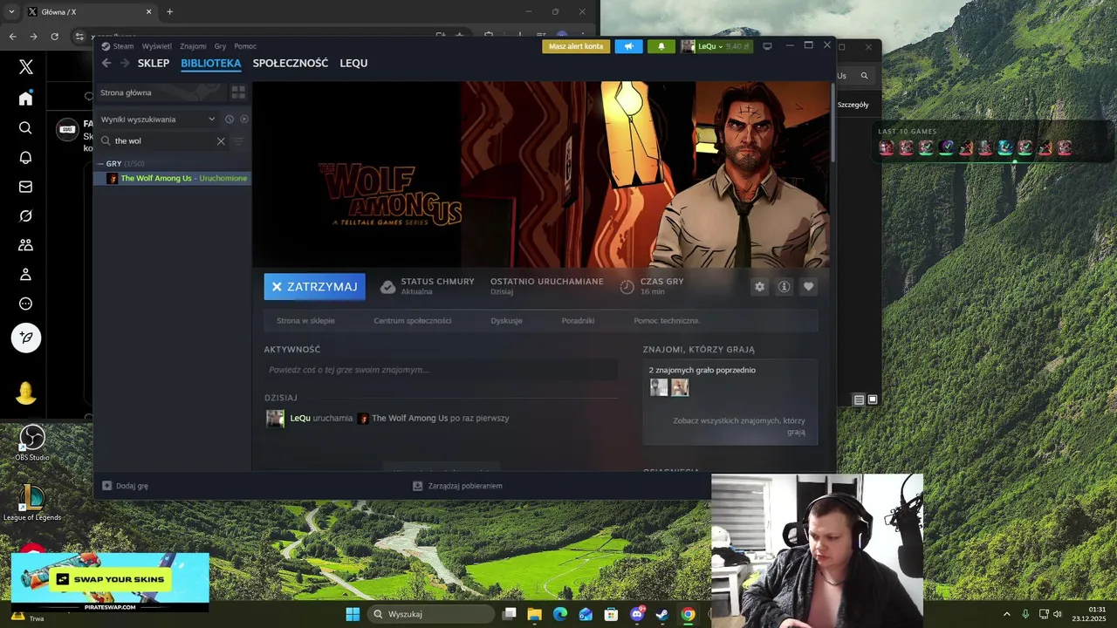Open 'Zarządzaj pobieraniem' downloads manager

pyautogui.click(x=457, y=486)
